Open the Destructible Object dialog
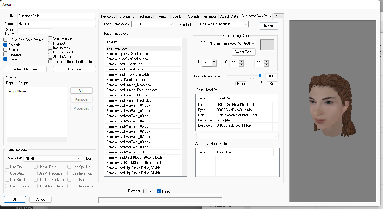 tap(25, 69)
